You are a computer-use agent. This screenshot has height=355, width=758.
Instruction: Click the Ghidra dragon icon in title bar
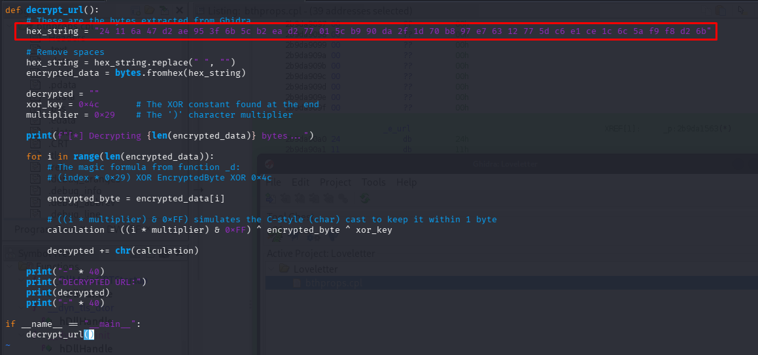coord(269,163)
